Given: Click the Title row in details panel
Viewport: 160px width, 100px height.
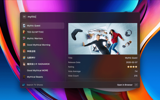Looking at the screenshot, I should pyautogui.click(x=103, y=58).
